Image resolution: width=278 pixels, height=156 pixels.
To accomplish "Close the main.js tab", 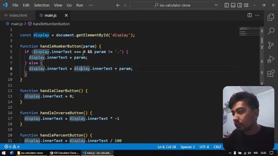I will click(x=66, y=16).
